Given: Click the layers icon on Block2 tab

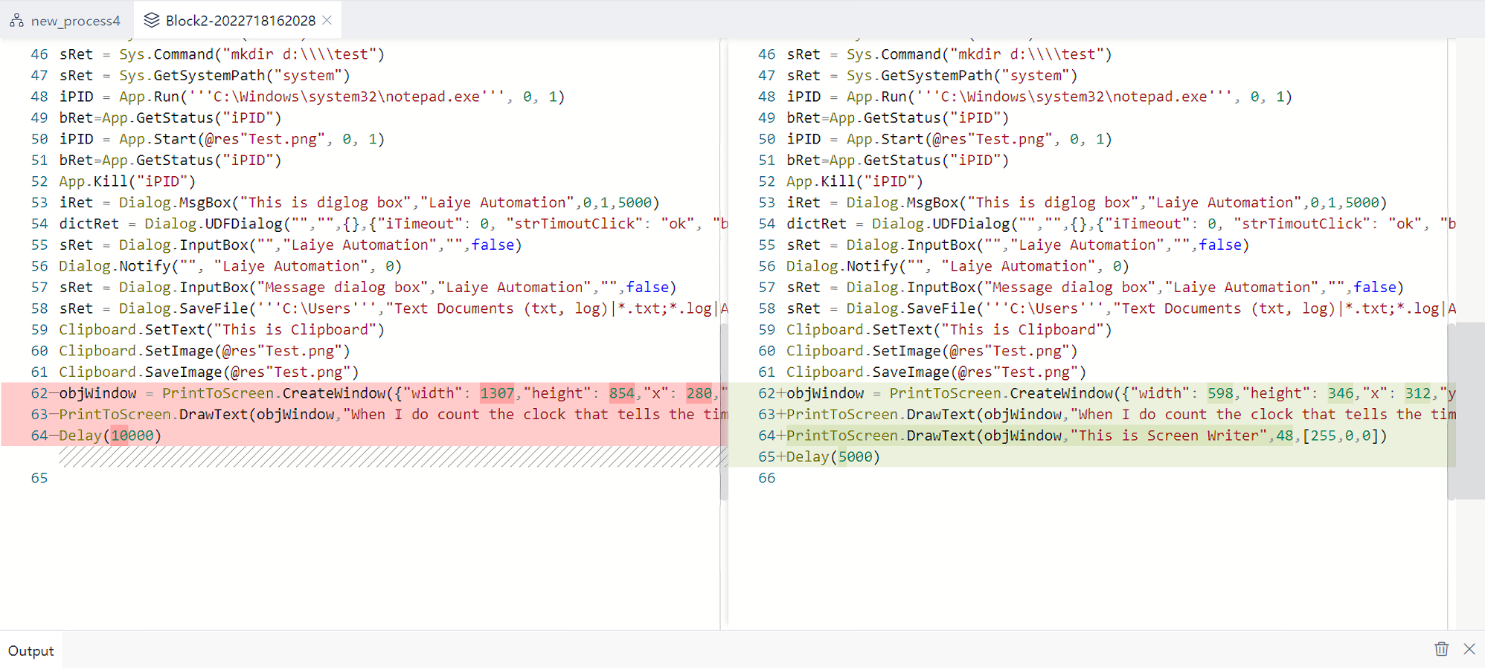Looking at the screenshot, I should pyautogui.click(x=152, y=20).
